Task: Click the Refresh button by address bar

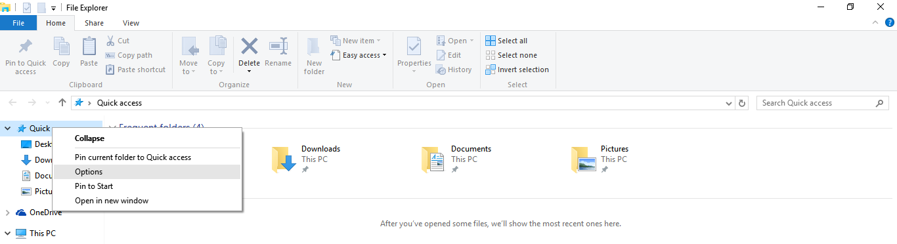Action: (742, 103)
